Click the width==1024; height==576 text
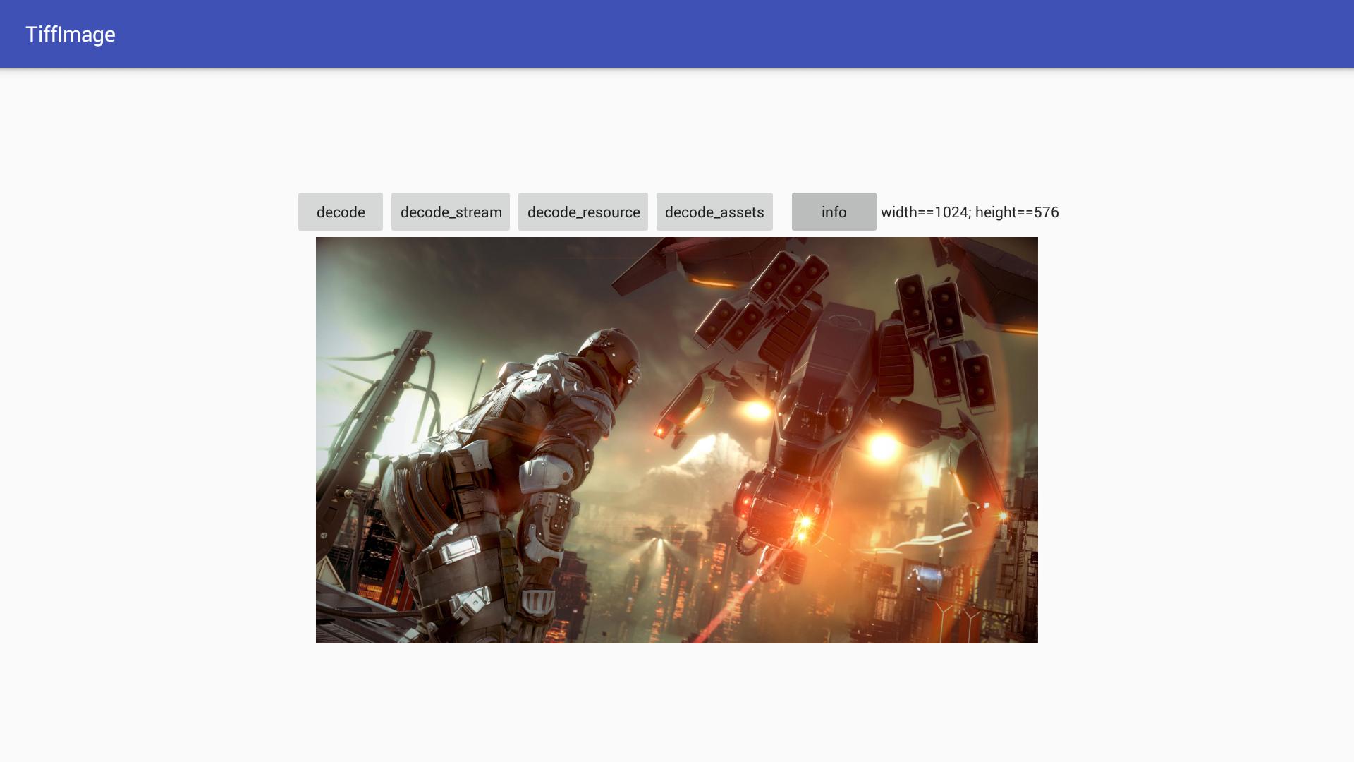 click(969, 212)
